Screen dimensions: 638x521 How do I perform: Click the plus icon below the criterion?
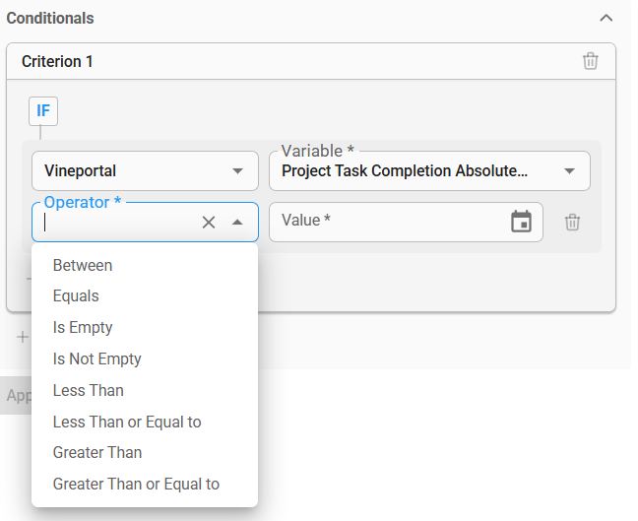tap(23, 337)
